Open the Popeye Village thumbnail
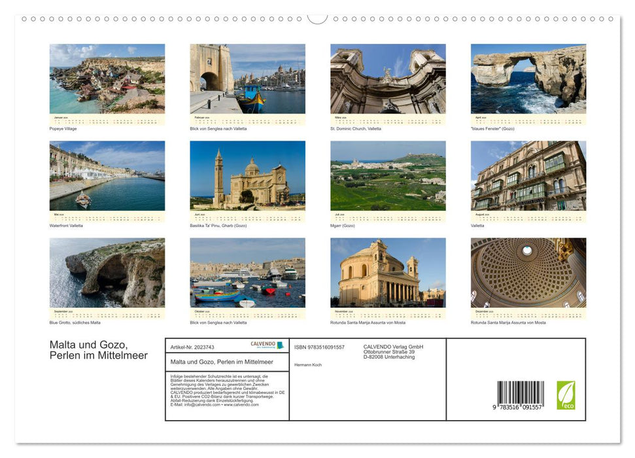 (x=107, y=79)
